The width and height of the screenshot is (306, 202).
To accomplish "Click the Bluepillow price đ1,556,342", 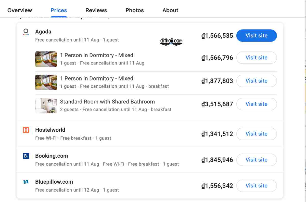I will [x=217, y=186].
